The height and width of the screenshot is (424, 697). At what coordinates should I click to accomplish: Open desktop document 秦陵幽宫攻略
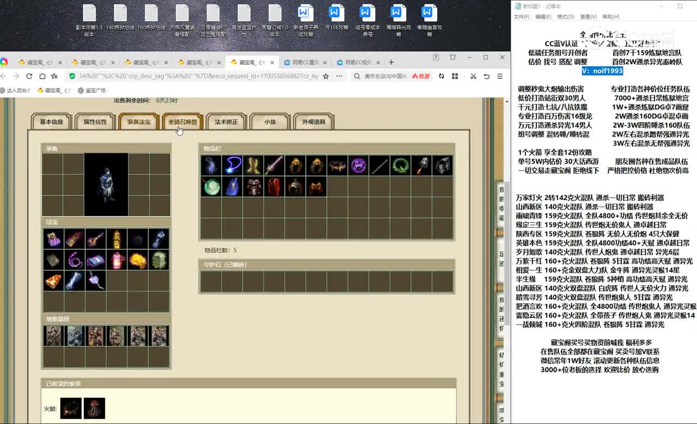(x=430, y=21)
